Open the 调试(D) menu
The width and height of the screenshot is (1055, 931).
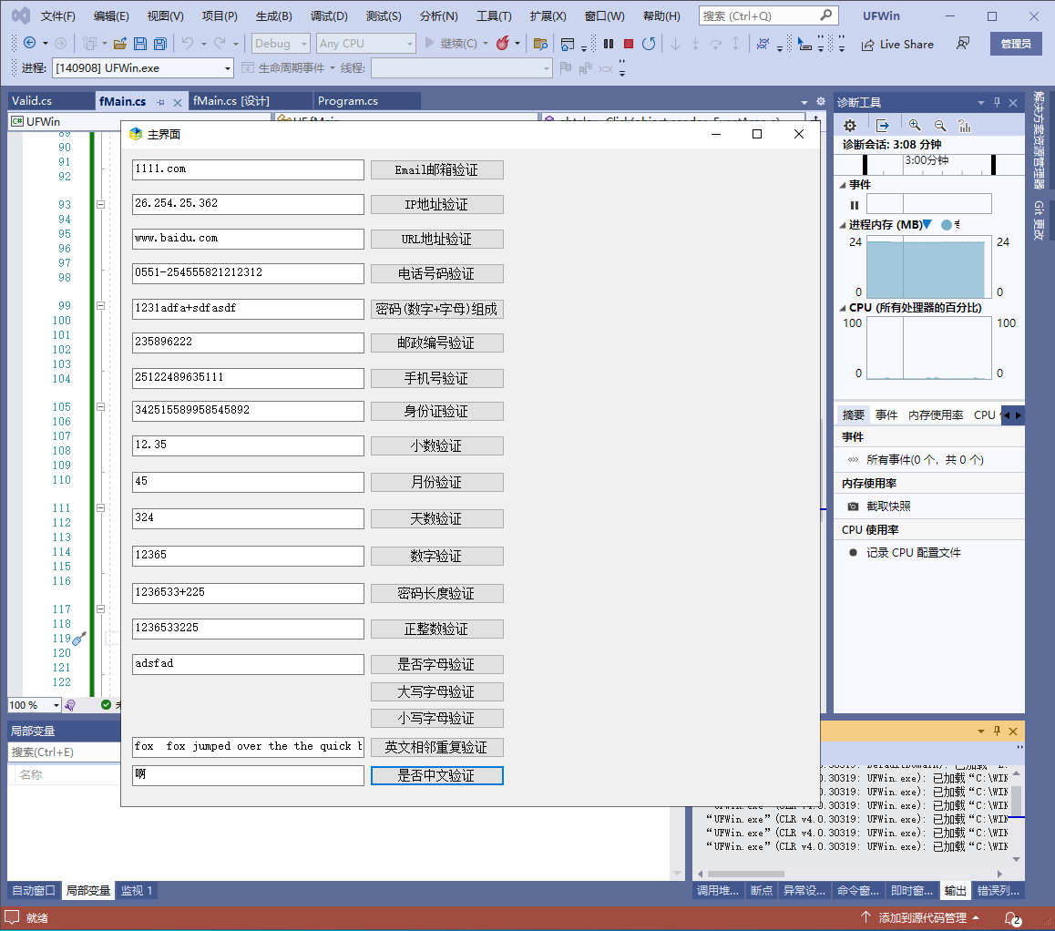click(329, 16)
